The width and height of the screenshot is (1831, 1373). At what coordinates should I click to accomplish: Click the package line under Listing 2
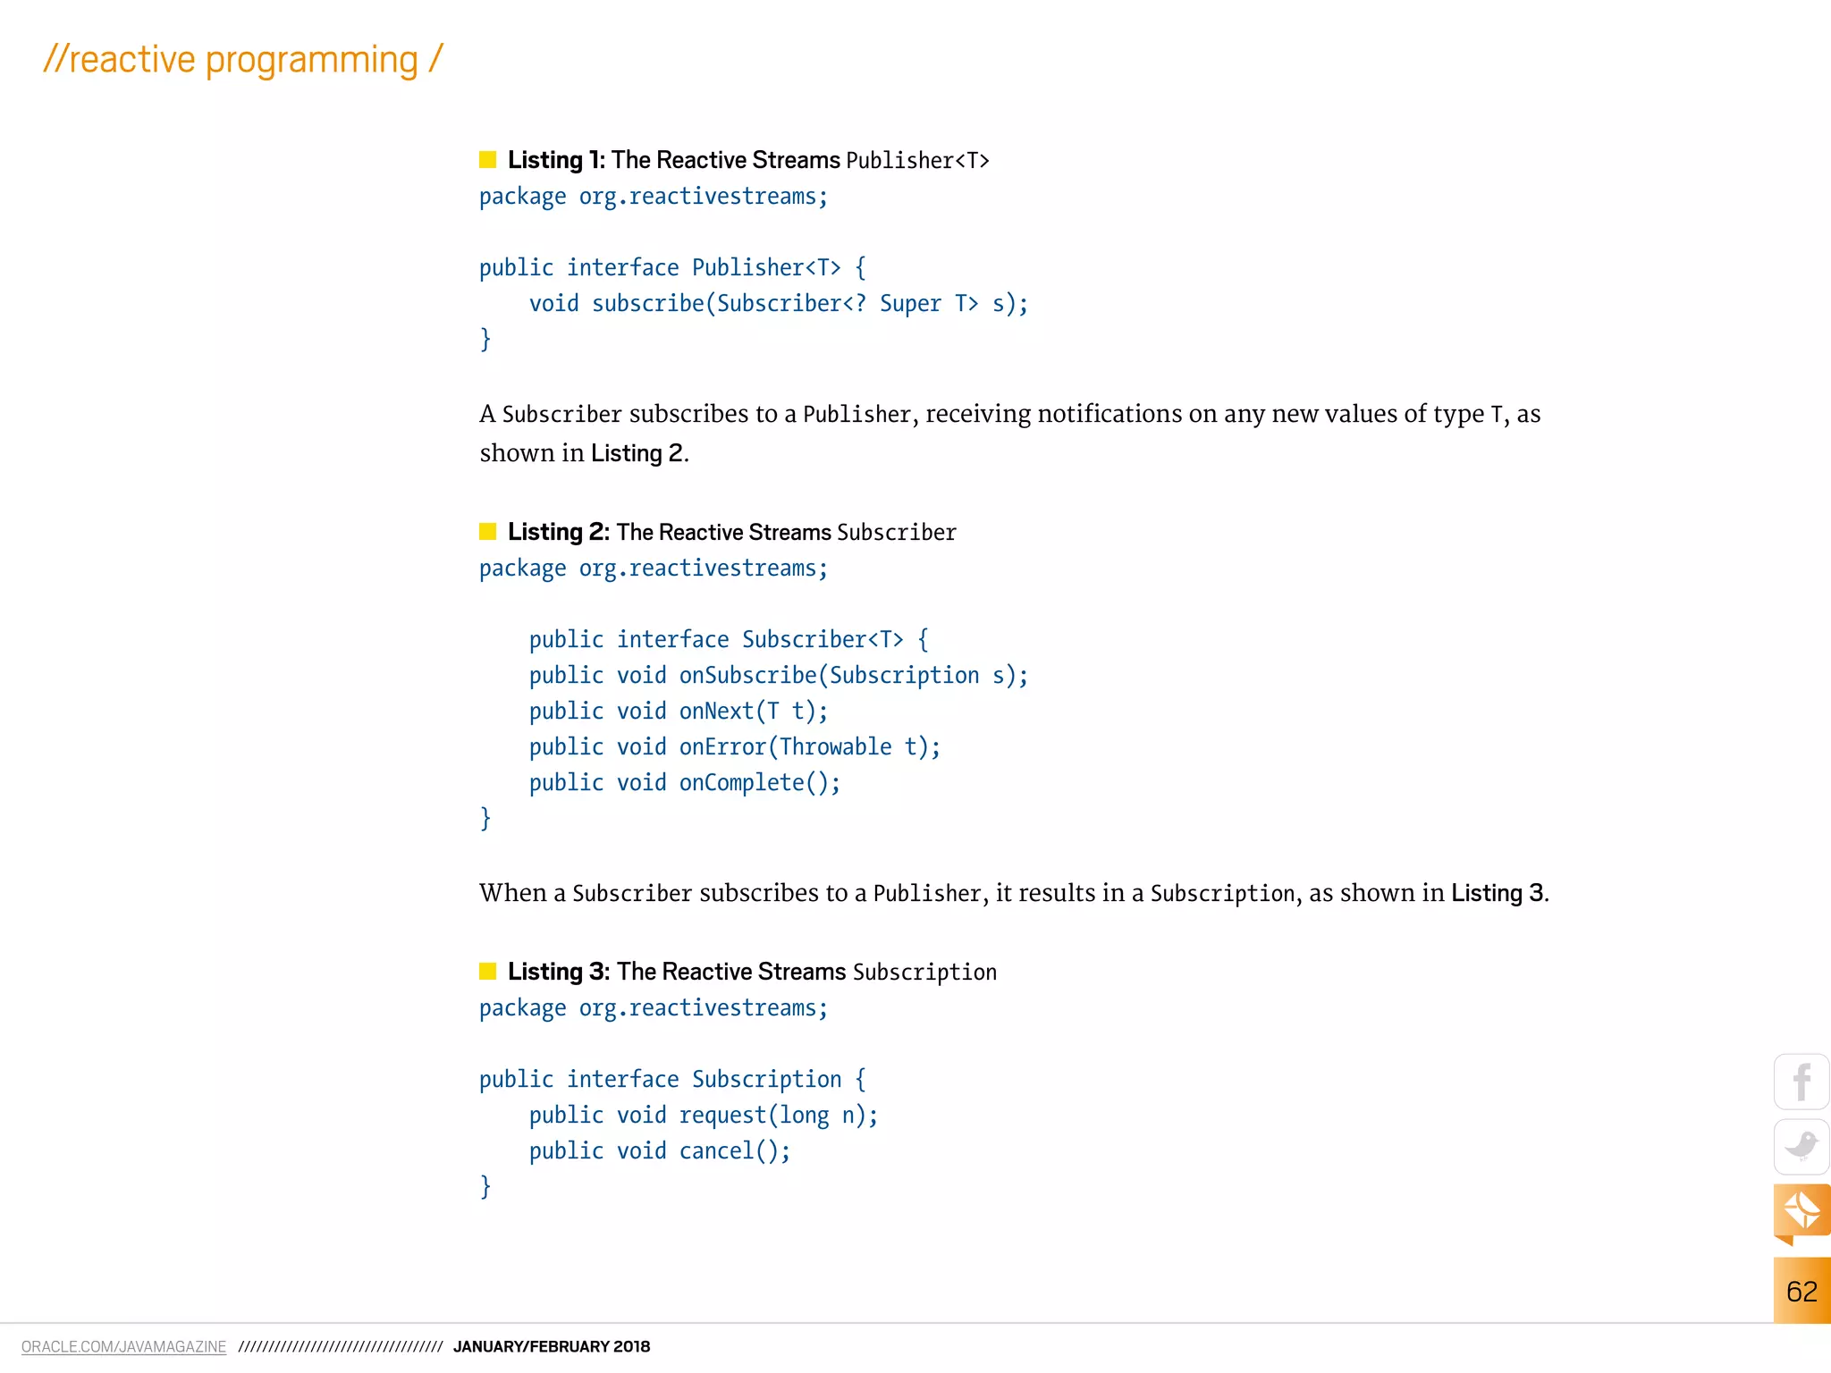pyautogui.click(x=654, y=569)
